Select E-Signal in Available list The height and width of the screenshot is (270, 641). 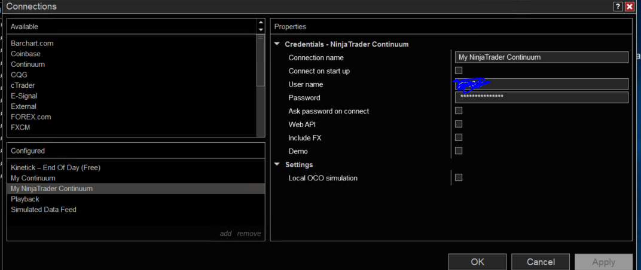click(x=24, y=96)
